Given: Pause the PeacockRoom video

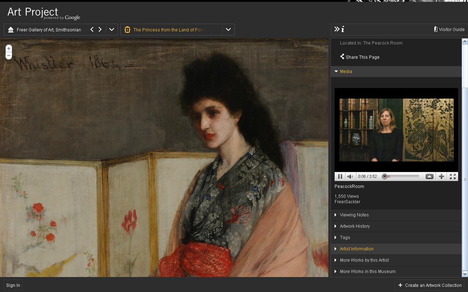Looking at the screenshot, I should click(340, 176).
